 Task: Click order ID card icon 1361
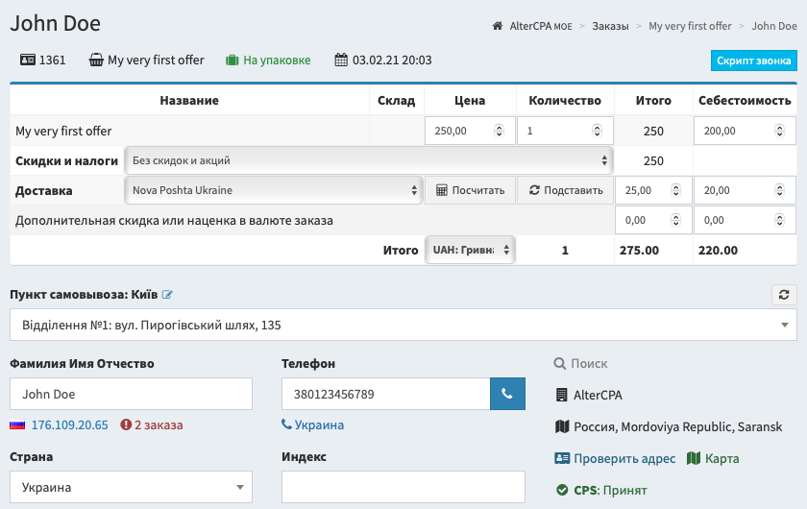pyautogui.click(x=27, y=60)
